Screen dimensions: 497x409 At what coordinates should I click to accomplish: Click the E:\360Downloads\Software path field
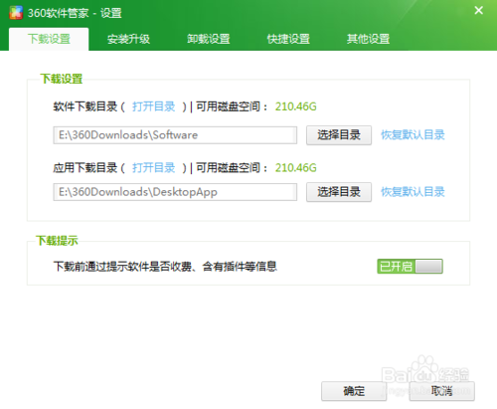pos(175,135)
